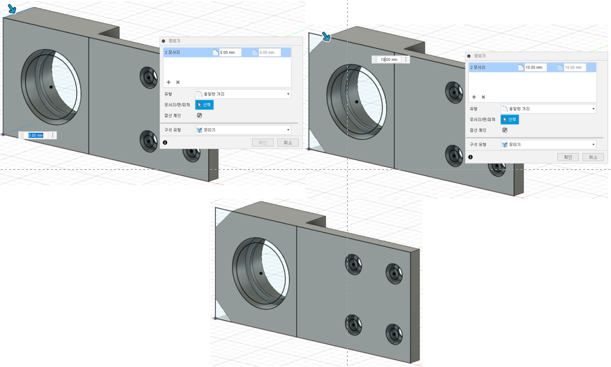Click greyed 확인 button in 0.00 mm dialog
The height and width of the screenshot is (367, 611).
263,143
